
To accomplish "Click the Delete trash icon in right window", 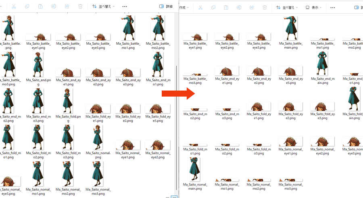I will click(265, 8).
